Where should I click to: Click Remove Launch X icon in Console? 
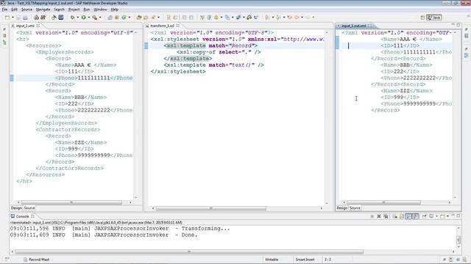(x=379, y=216)
